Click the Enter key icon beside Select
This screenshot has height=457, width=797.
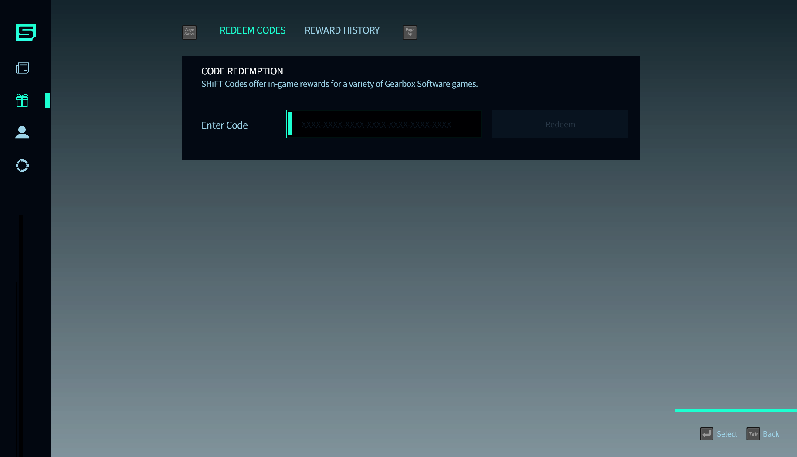tap(706, 434)
